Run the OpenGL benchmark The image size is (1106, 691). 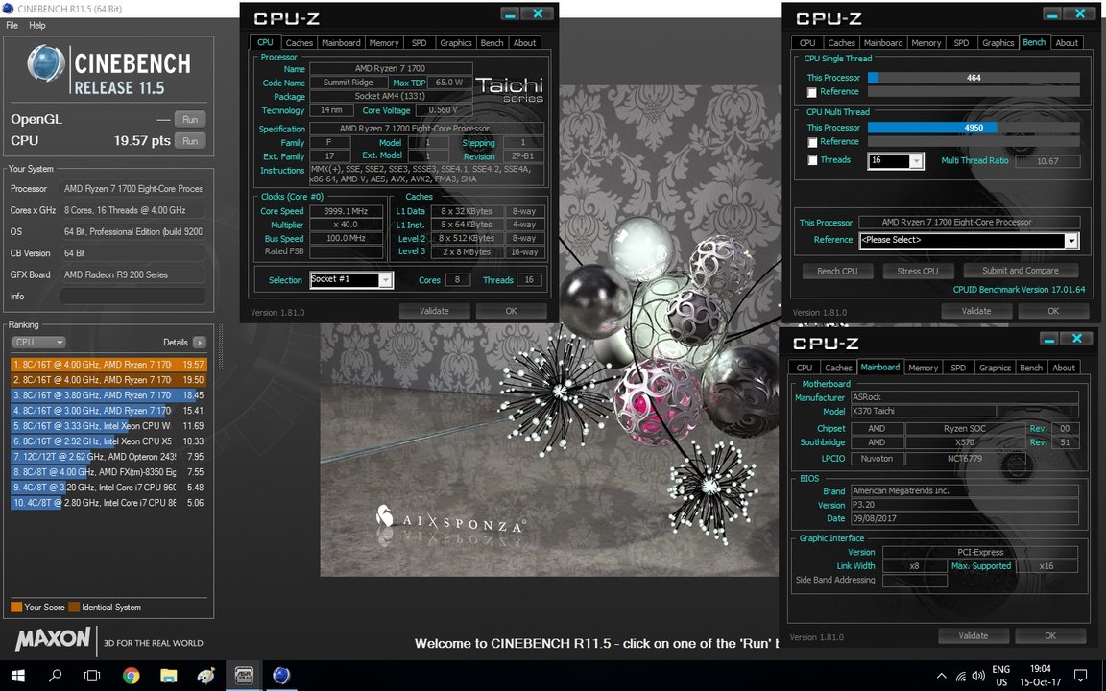190,119
